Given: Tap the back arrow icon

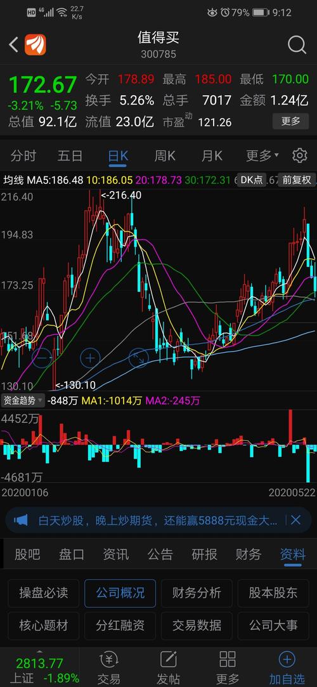Looking at the screenshot, I should (13, 44).
